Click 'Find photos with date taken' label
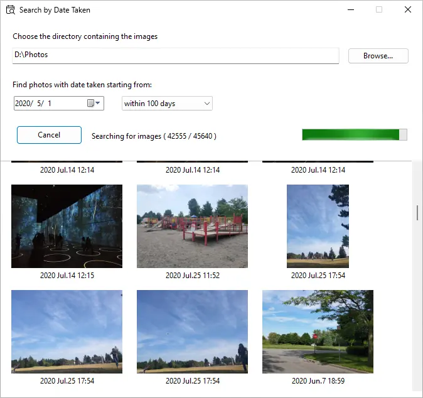This screenshot has height=398, width=423. [82, 85]
